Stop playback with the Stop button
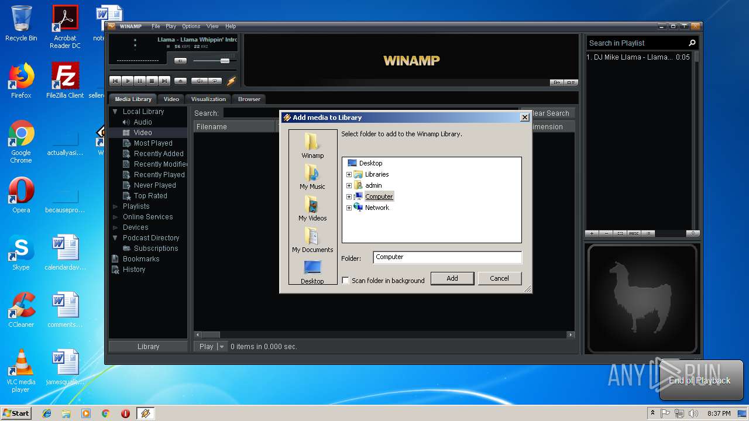The width and height of the screenshot is (749, 421). 152,81
